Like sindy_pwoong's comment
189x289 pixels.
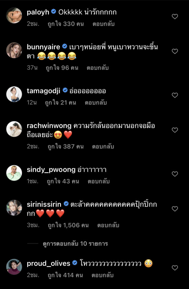pos(175,174)
